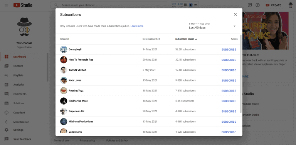This screenshot has height=145, width=296.
Task: Open TARUN VERMA channel avatar
Action: (x=64, y=70)
